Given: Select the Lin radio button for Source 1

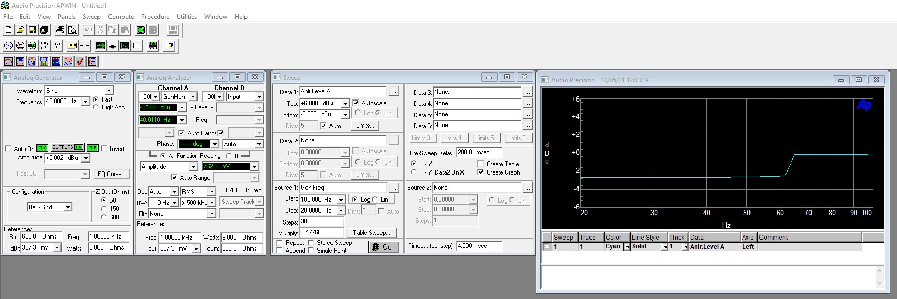Looking at the screenshot, I should point(375,200).
